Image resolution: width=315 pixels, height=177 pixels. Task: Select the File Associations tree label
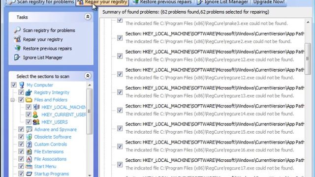50,159
